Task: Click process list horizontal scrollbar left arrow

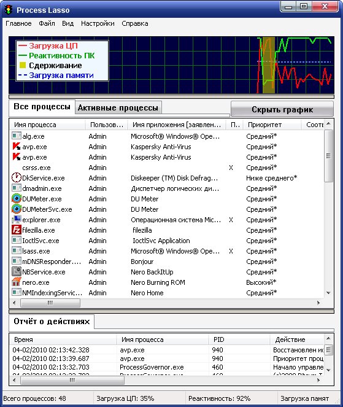Action: tap(14, 303)
